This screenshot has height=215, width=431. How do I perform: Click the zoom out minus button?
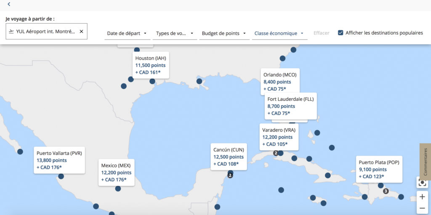pyautogui.click(x=422, y=208)
